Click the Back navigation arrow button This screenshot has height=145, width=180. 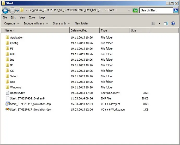coord(5,10)
